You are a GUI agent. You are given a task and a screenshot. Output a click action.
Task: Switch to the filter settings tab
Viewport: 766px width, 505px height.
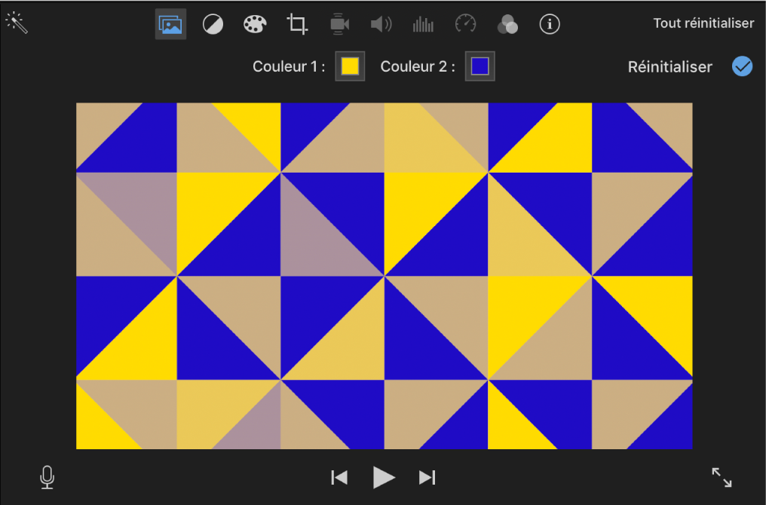click(170, 23)
